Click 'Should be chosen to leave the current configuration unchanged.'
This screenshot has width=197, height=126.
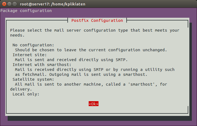pyautogui.click(x=91, y=50)
